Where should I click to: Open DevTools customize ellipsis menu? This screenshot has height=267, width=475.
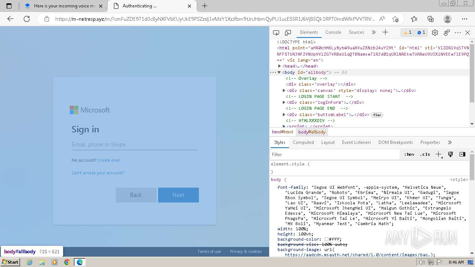pyautogui.click(x=458, y=33)
